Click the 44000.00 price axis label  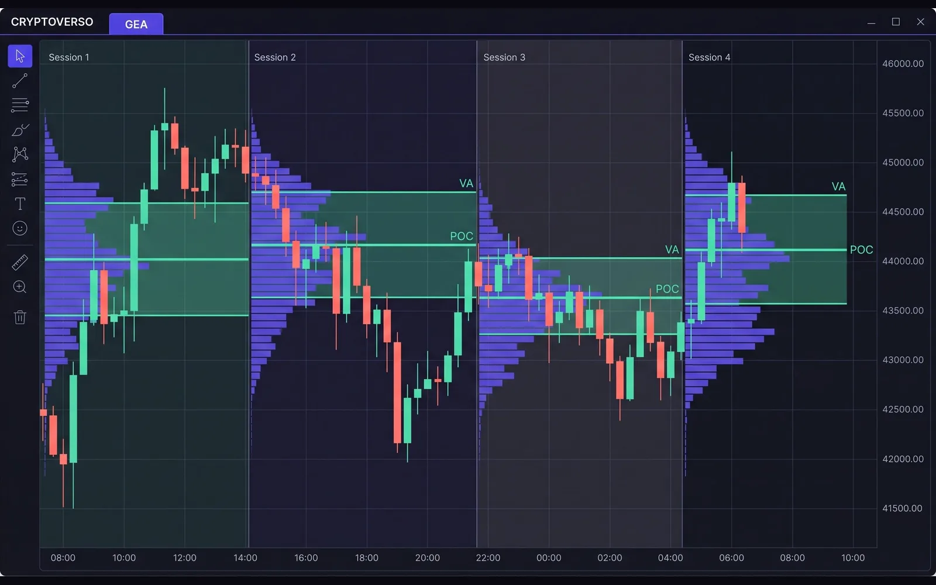click(x=903, y=261)
